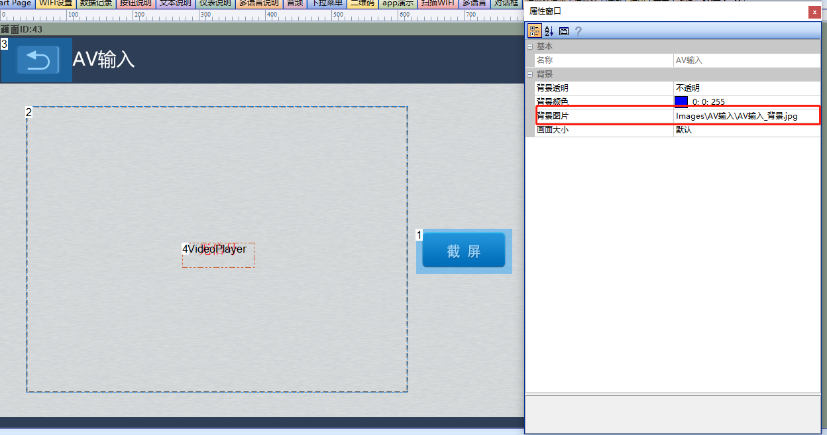The width and height of the screenshot is (827, 435).
Task: Click the help question mark icon
Action: pyautogui.click(x=578, y=31)
